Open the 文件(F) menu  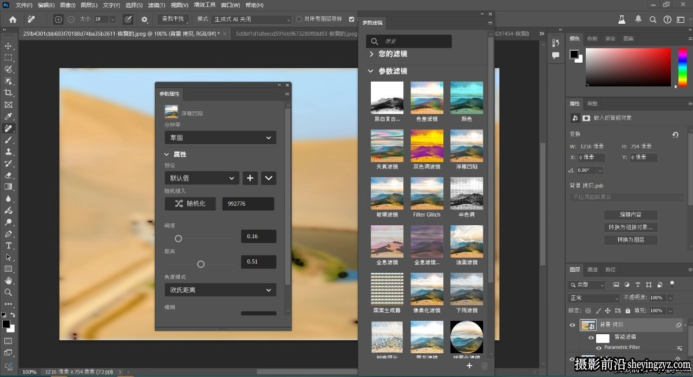pos(24,5)
